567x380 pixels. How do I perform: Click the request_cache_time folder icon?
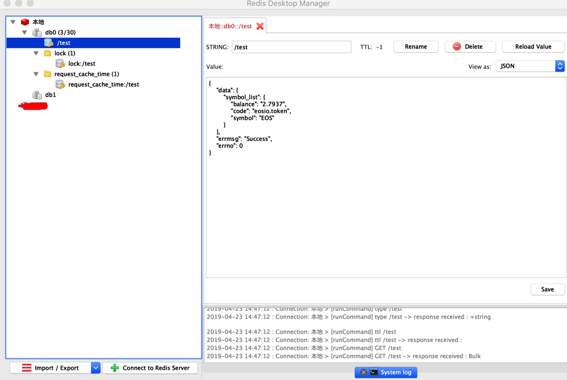[x=48, y=74]
